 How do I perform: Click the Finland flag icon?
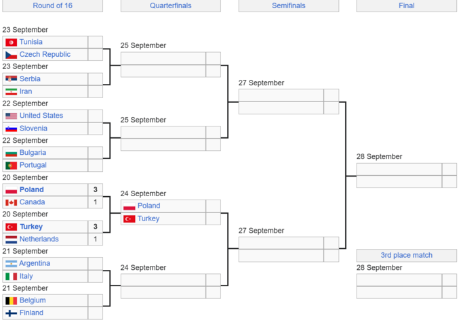point(11,313)
